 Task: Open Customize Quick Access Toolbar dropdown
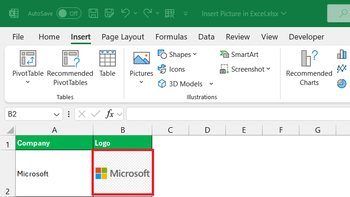[x=185, y=14]
